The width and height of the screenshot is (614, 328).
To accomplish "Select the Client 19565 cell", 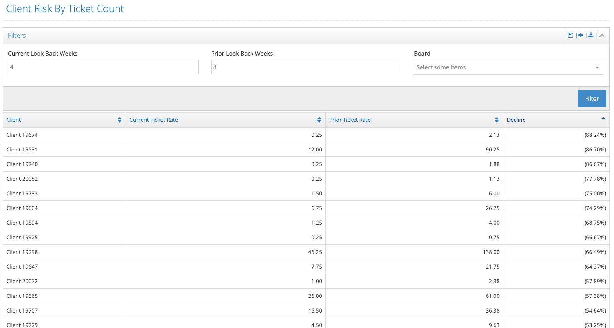I will pyautogui.click(x=64, y=296).
